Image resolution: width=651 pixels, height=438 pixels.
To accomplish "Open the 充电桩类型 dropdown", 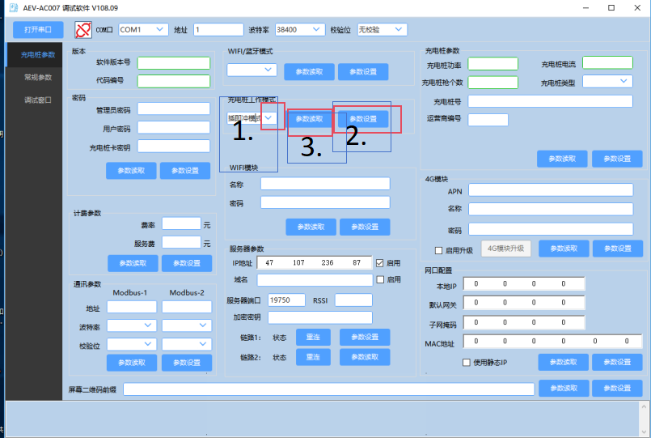I will click(607, 82).
